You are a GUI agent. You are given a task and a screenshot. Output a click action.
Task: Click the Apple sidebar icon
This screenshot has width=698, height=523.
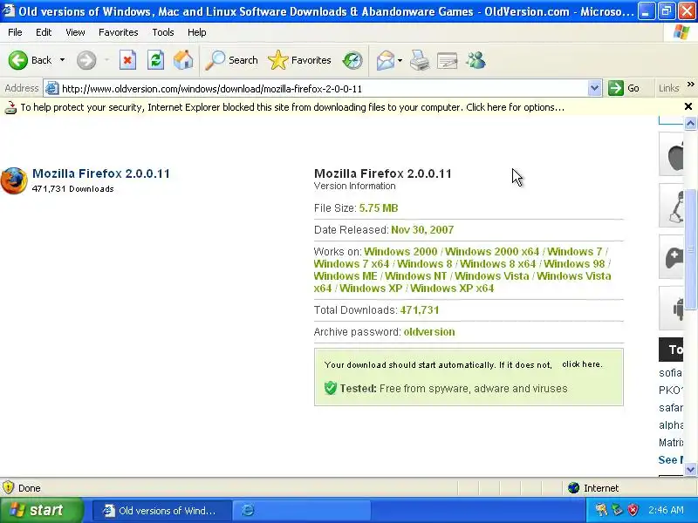pyautogui.click(x=672, y=154)
